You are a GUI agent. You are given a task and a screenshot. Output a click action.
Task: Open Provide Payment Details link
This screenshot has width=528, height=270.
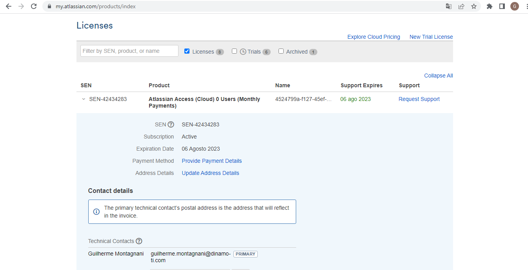tap(212, 161)
